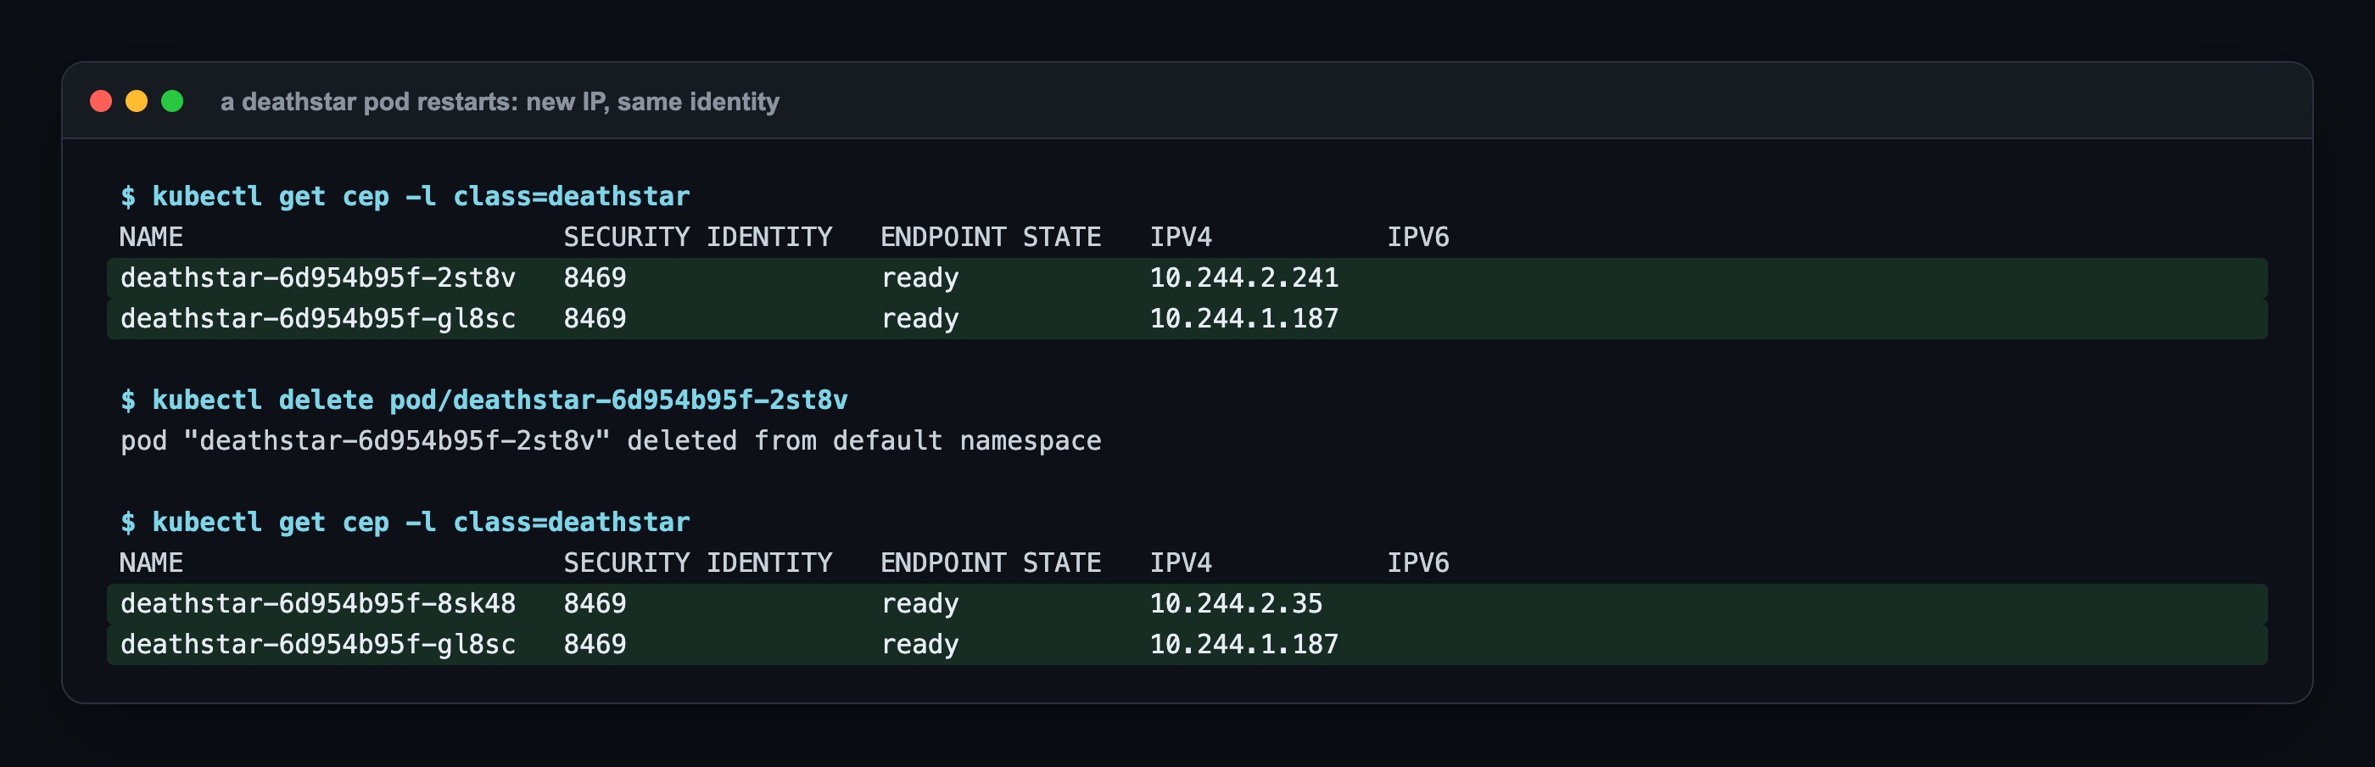Click the pod deleted from default namespace message
The image size is (2375, 767).
(611, 440)
